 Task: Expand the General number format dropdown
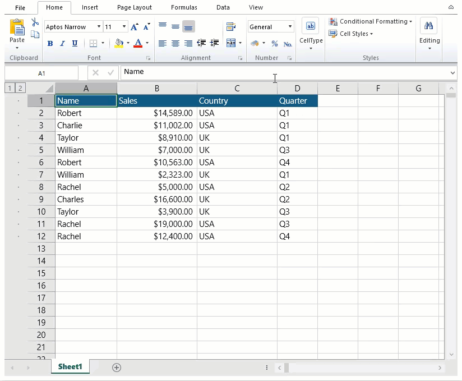[290, 27]
